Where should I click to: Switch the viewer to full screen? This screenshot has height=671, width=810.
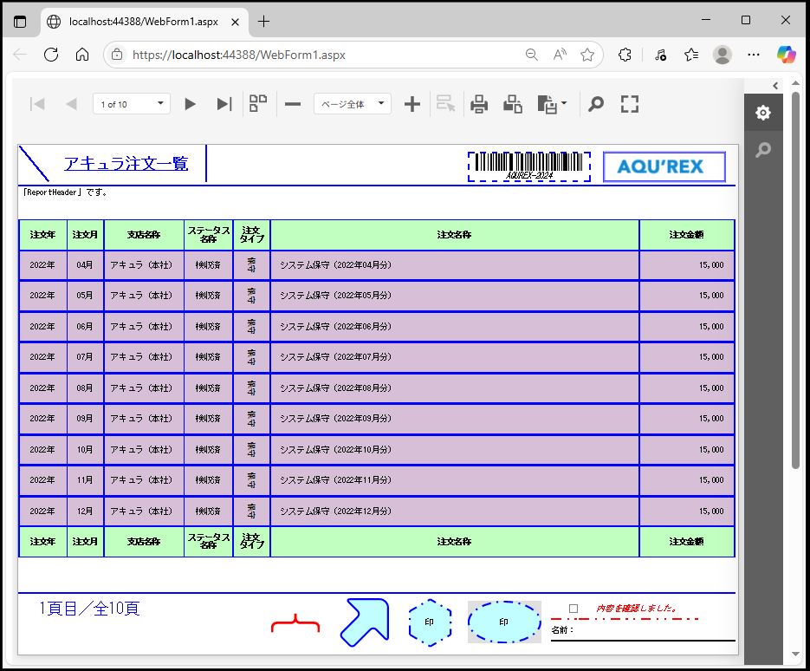[630, 104]
